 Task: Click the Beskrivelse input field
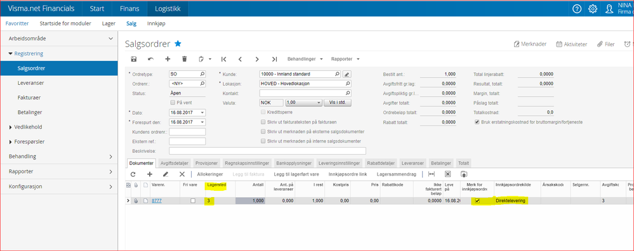(x=267, y=151)
